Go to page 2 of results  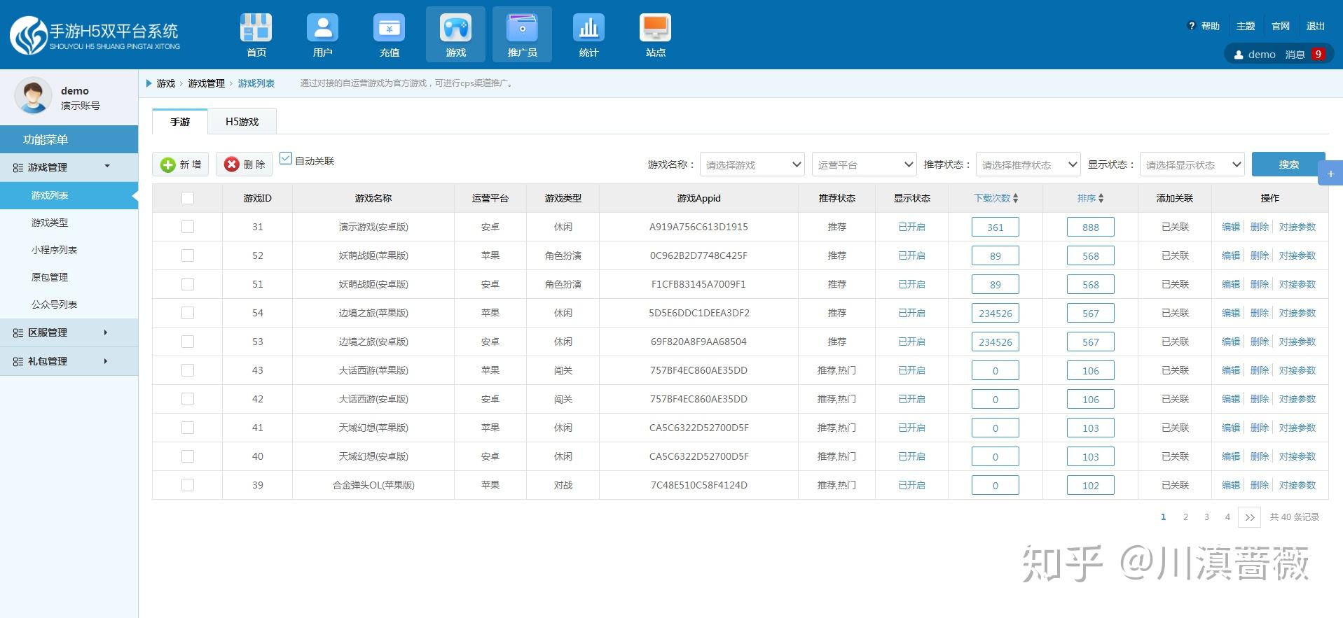point(1185,517)
